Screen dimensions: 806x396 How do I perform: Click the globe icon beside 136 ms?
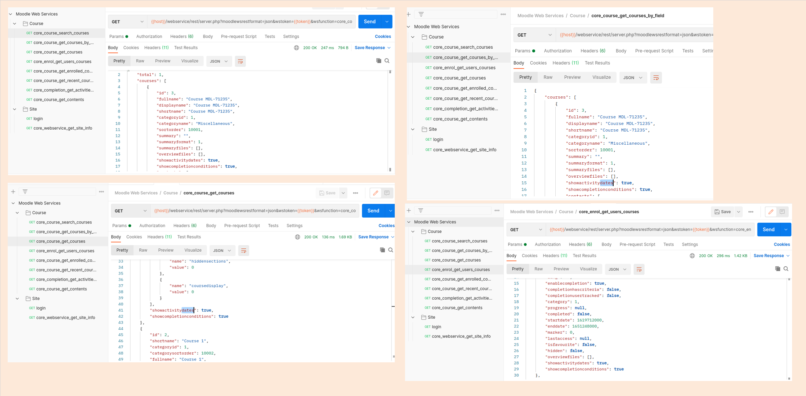click(x=298, y=237)
